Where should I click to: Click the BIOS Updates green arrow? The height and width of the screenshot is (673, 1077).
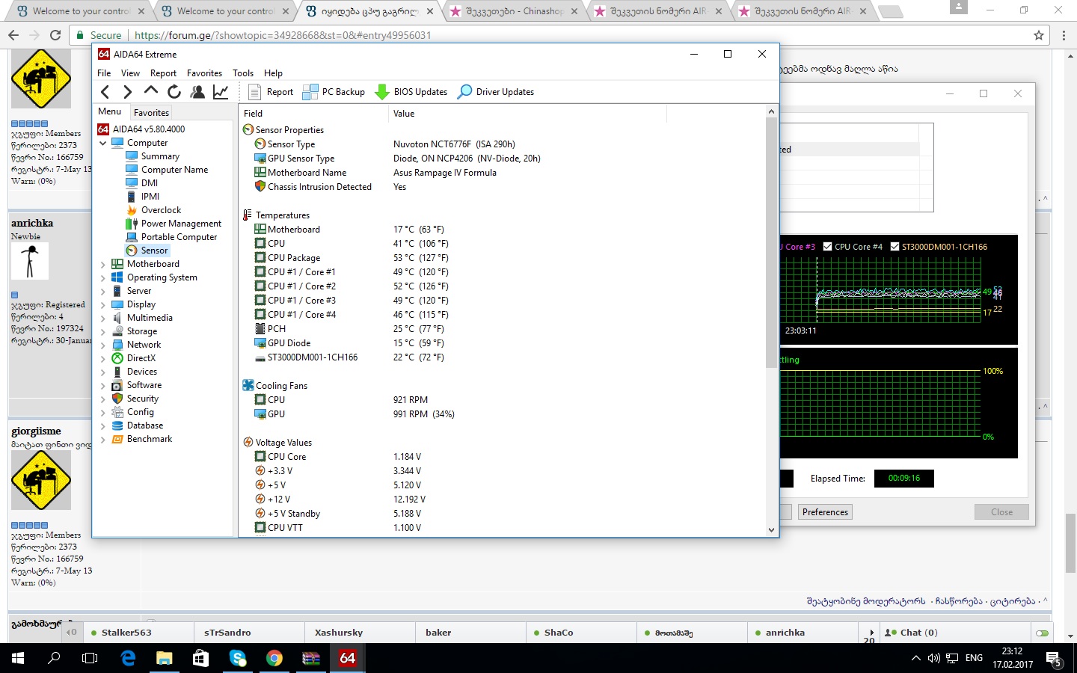pyautogui.click(x=382, y=92)
